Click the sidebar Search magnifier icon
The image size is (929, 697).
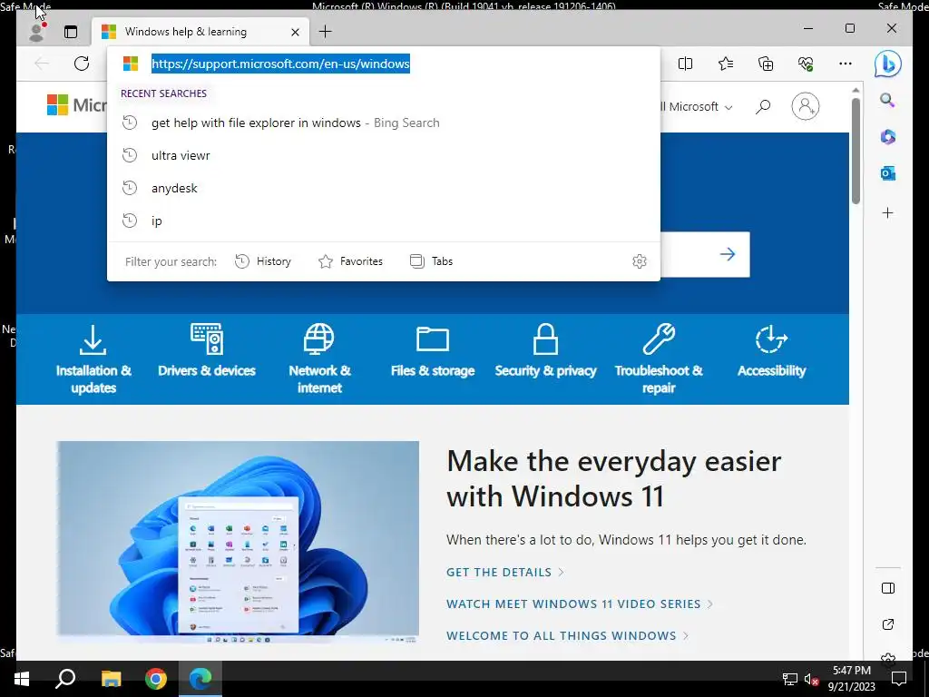(887, 100)
